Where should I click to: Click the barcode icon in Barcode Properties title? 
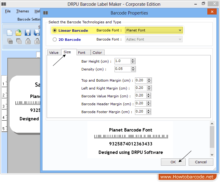pos(46,13)
